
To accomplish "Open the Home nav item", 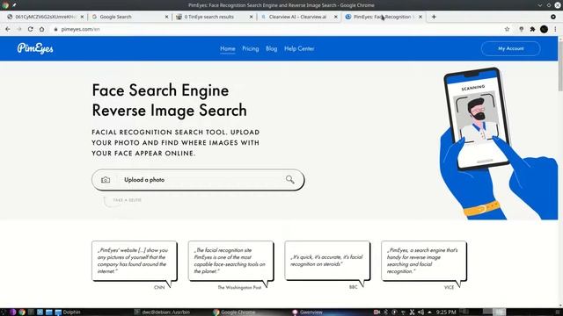I will [x=228, y=49].
